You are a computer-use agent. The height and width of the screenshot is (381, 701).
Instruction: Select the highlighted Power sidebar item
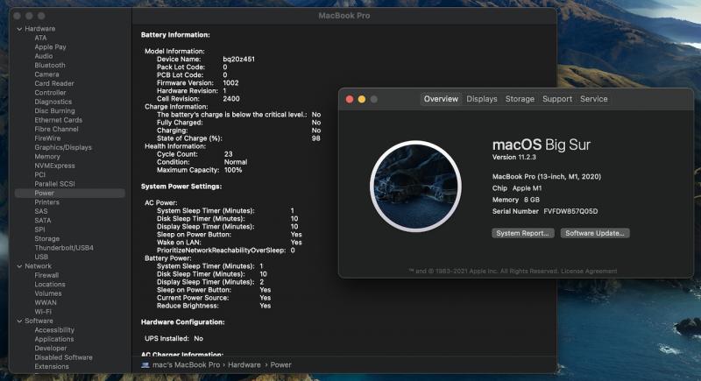coord(70,193)
